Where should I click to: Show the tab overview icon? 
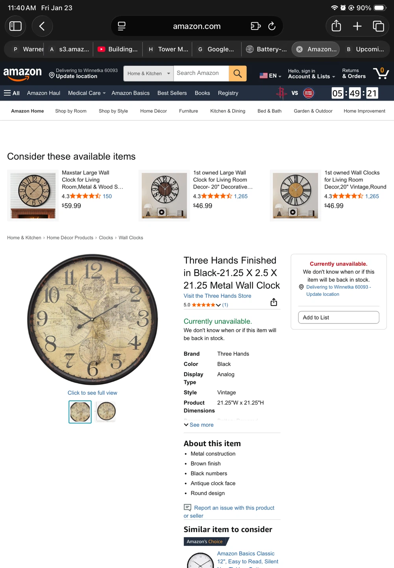378,26
